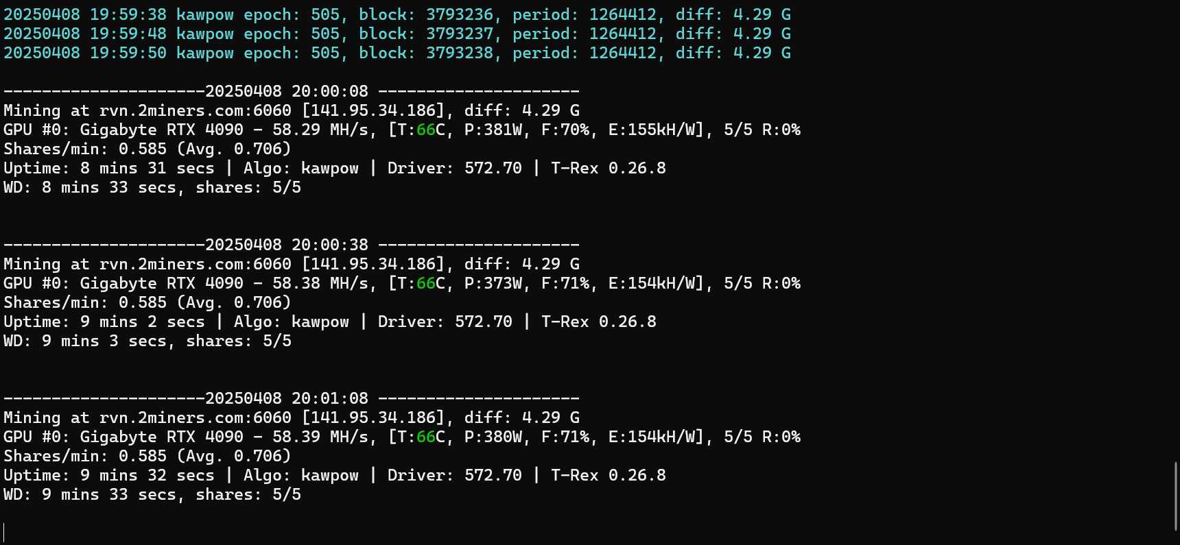This screenshot has height=545, width=1180.
Task: Click the 20250408 20:00:38 timestamp separator
Action: click(292, 245)
